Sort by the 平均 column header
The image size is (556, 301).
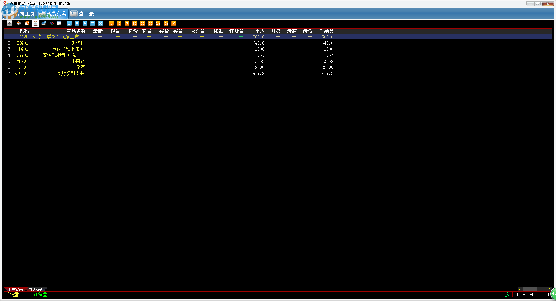[x=260, y=31]
